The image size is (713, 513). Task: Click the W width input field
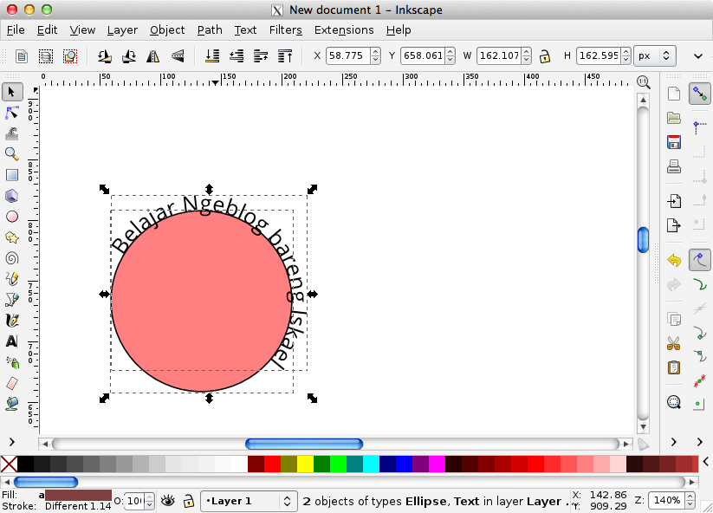point(499,56)
